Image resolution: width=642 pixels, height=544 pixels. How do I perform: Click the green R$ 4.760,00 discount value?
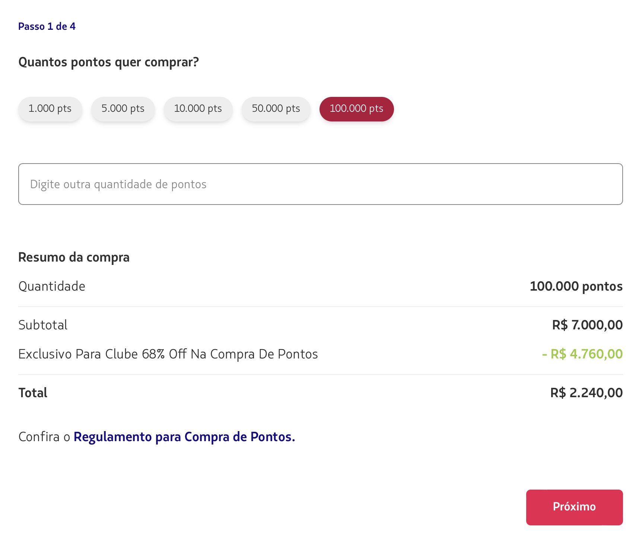[582, 354]
